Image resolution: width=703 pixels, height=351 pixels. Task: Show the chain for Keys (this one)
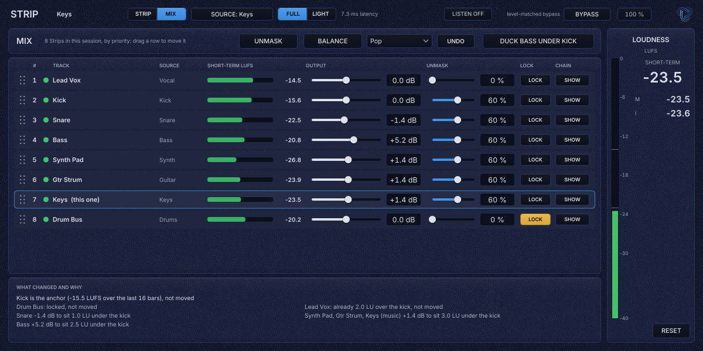point(572,199)
